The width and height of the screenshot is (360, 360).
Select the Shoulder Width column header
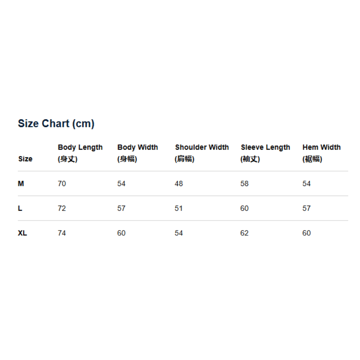pos(202,153)
